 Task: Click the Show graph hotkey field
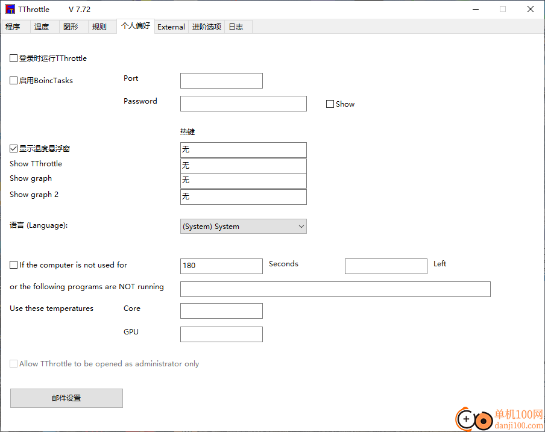tap(244, 181)
